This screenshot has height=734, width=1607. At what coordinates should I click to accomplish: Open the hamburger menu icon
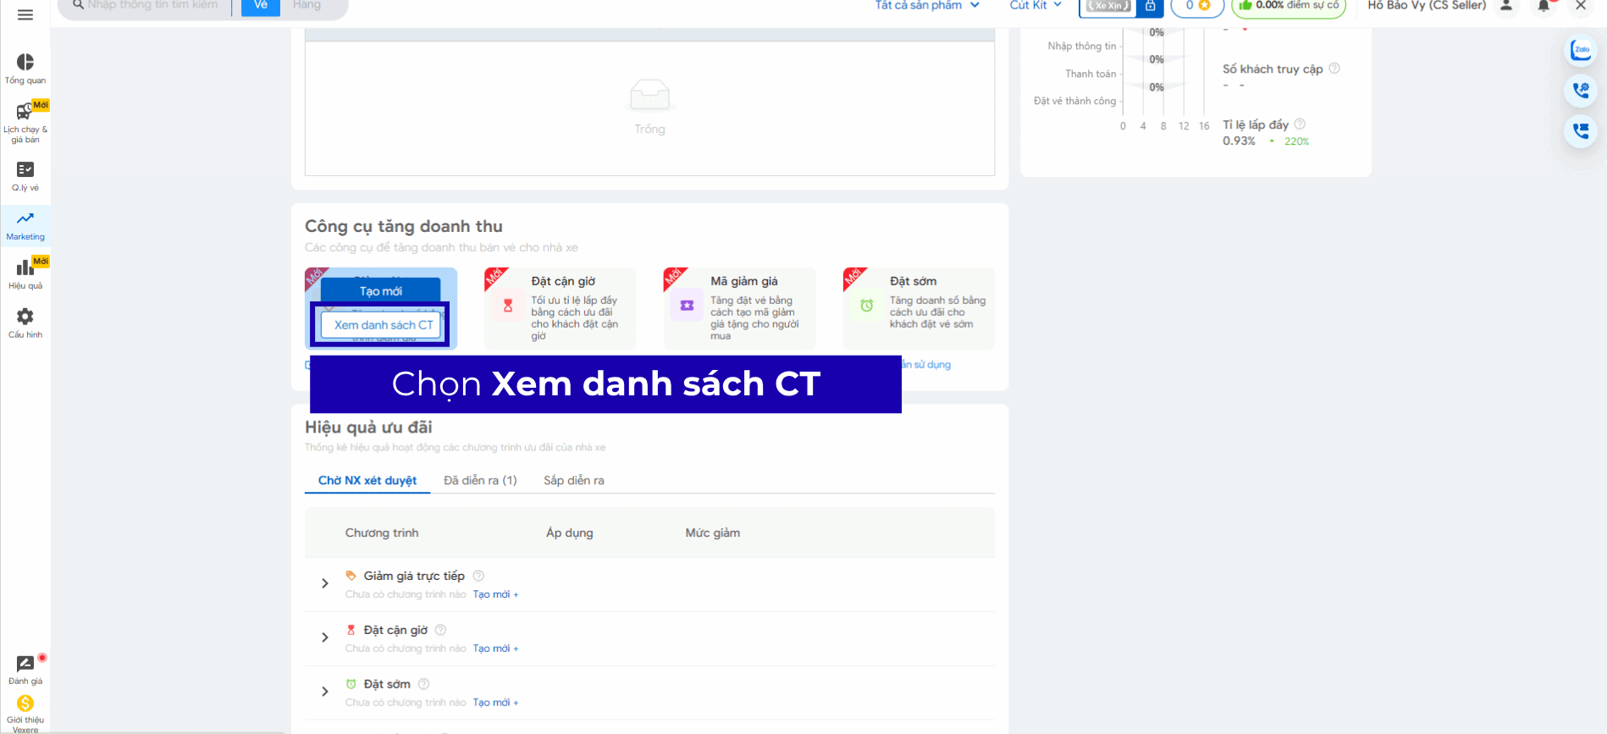(x=25, y=14)
